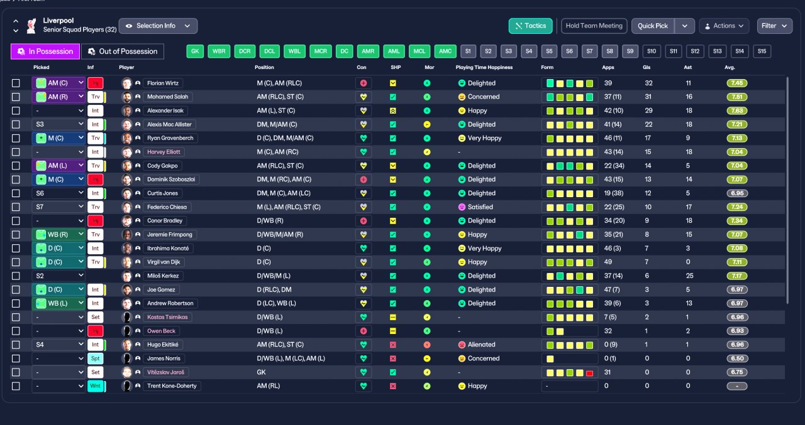Image resolution: width=805 pixels, height=425 pixels.
Task: Click Ryan Gravenberch's green heart condition icon
Action: [363, 138]
